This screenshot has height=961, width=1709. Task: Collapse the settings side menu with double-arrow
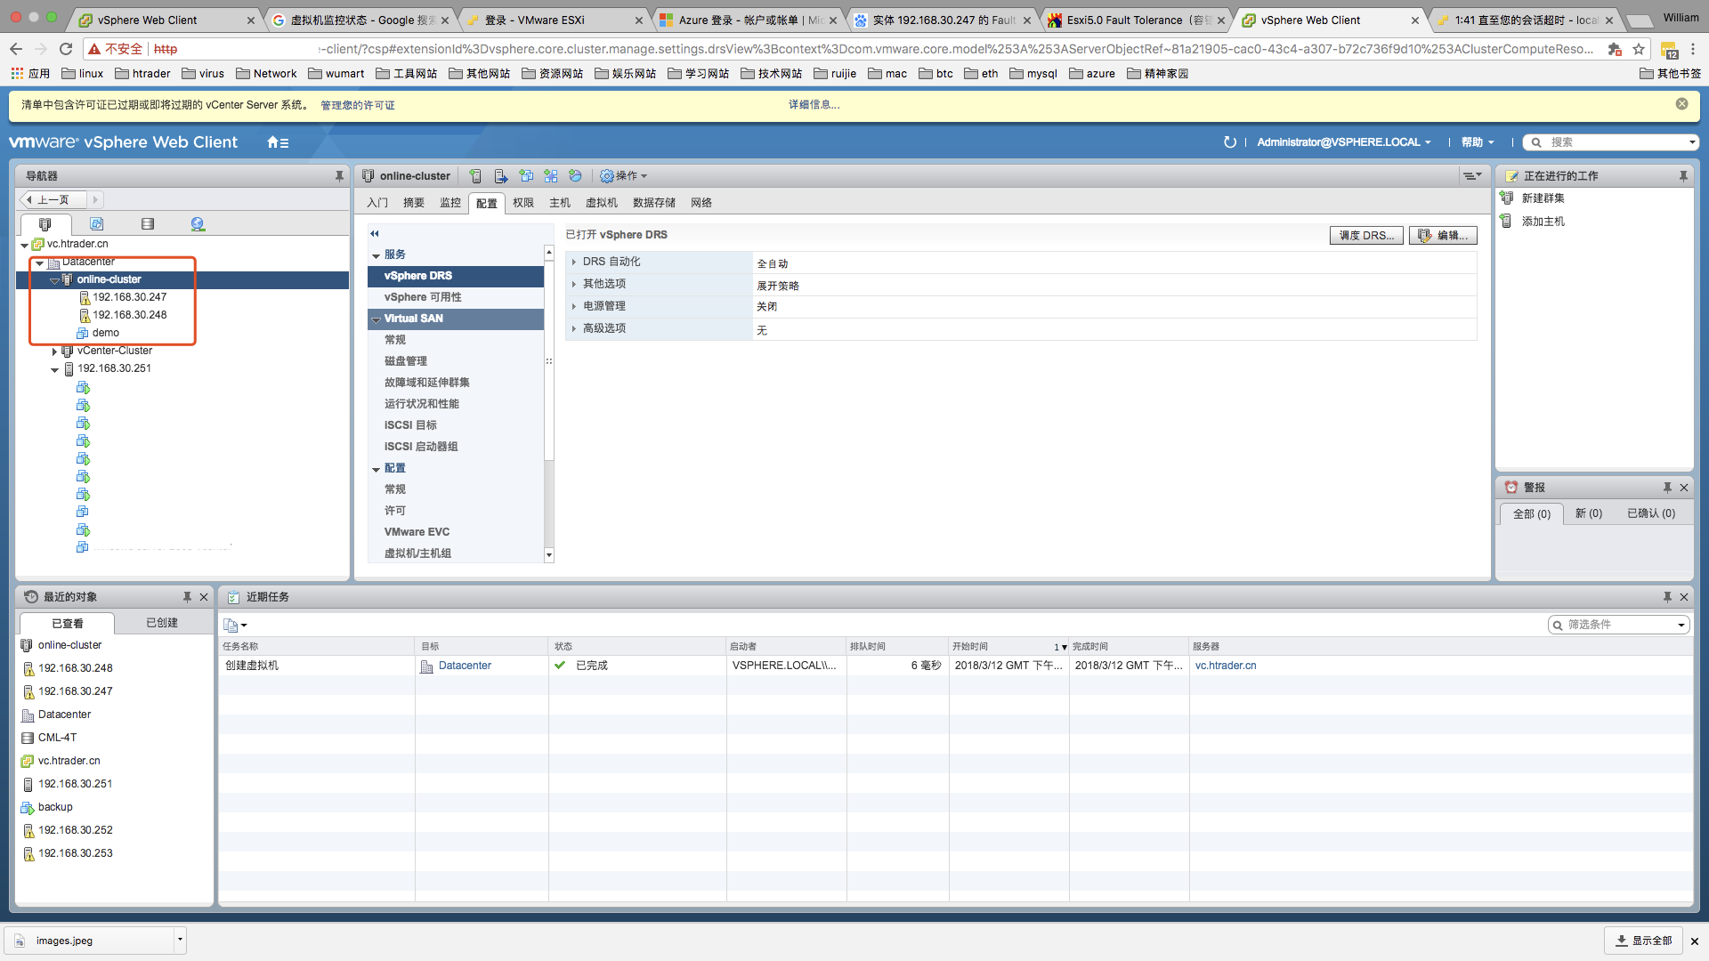(x=375, y=234)
